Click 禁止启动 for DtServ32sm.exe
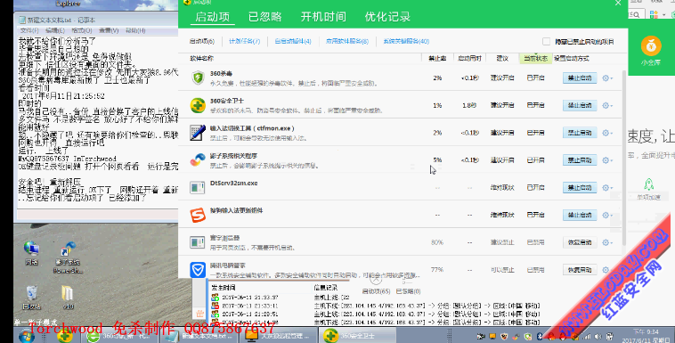 580,187
